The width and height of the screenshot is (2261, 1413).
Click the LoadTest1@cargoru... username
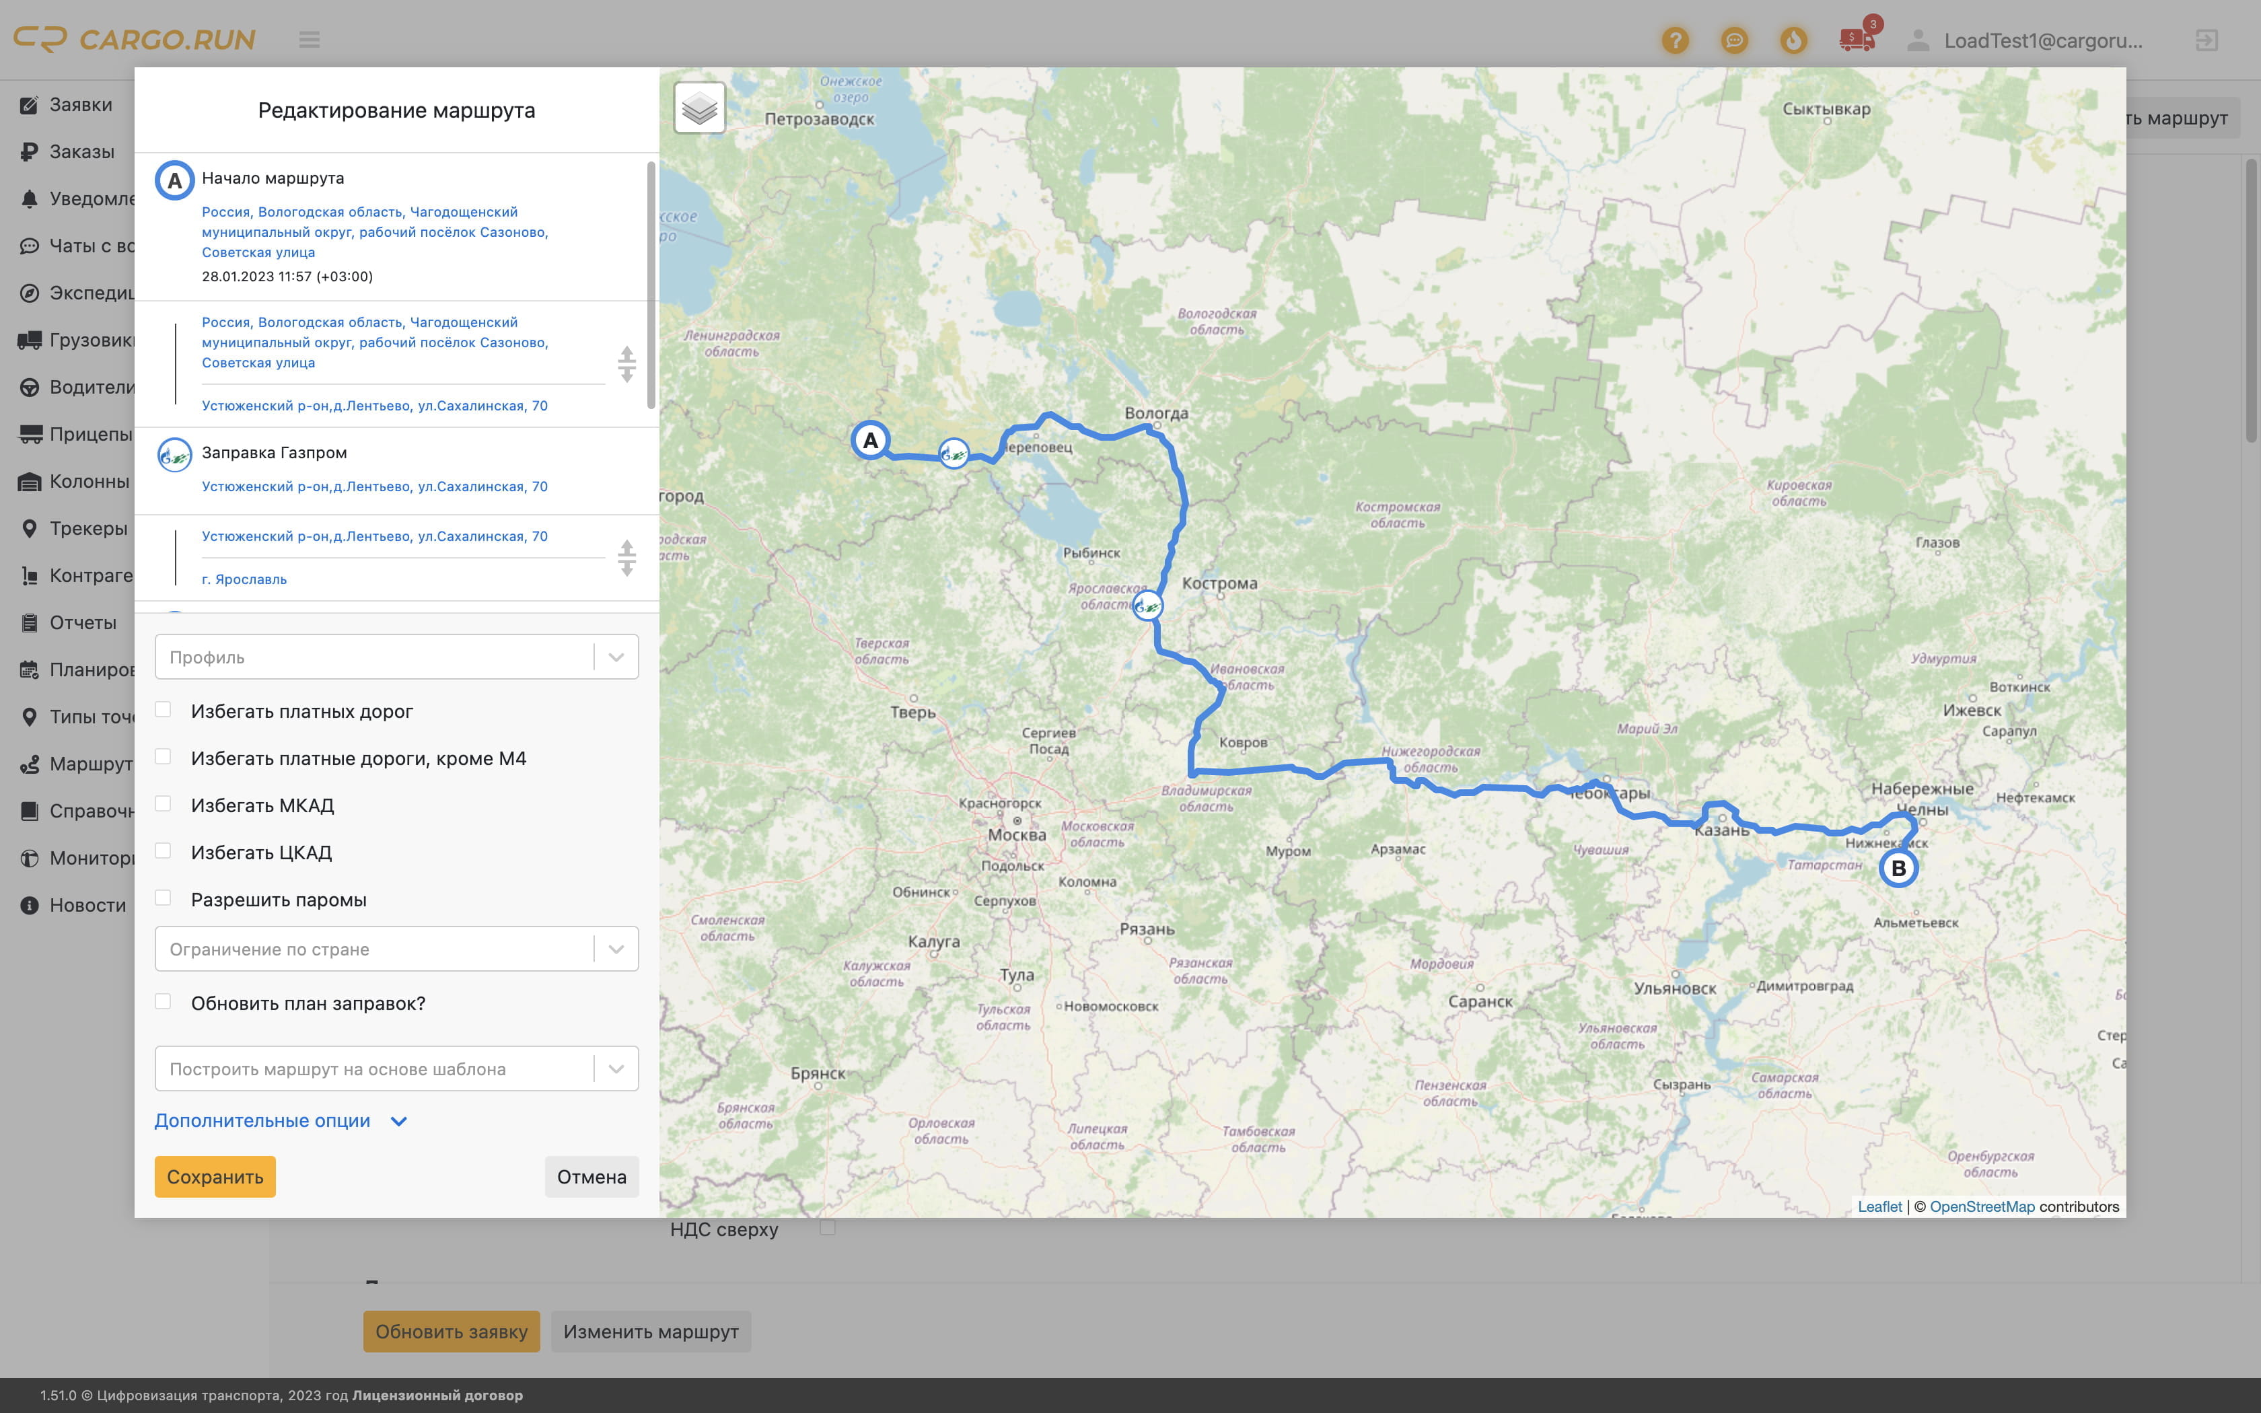pos(2043,40)
